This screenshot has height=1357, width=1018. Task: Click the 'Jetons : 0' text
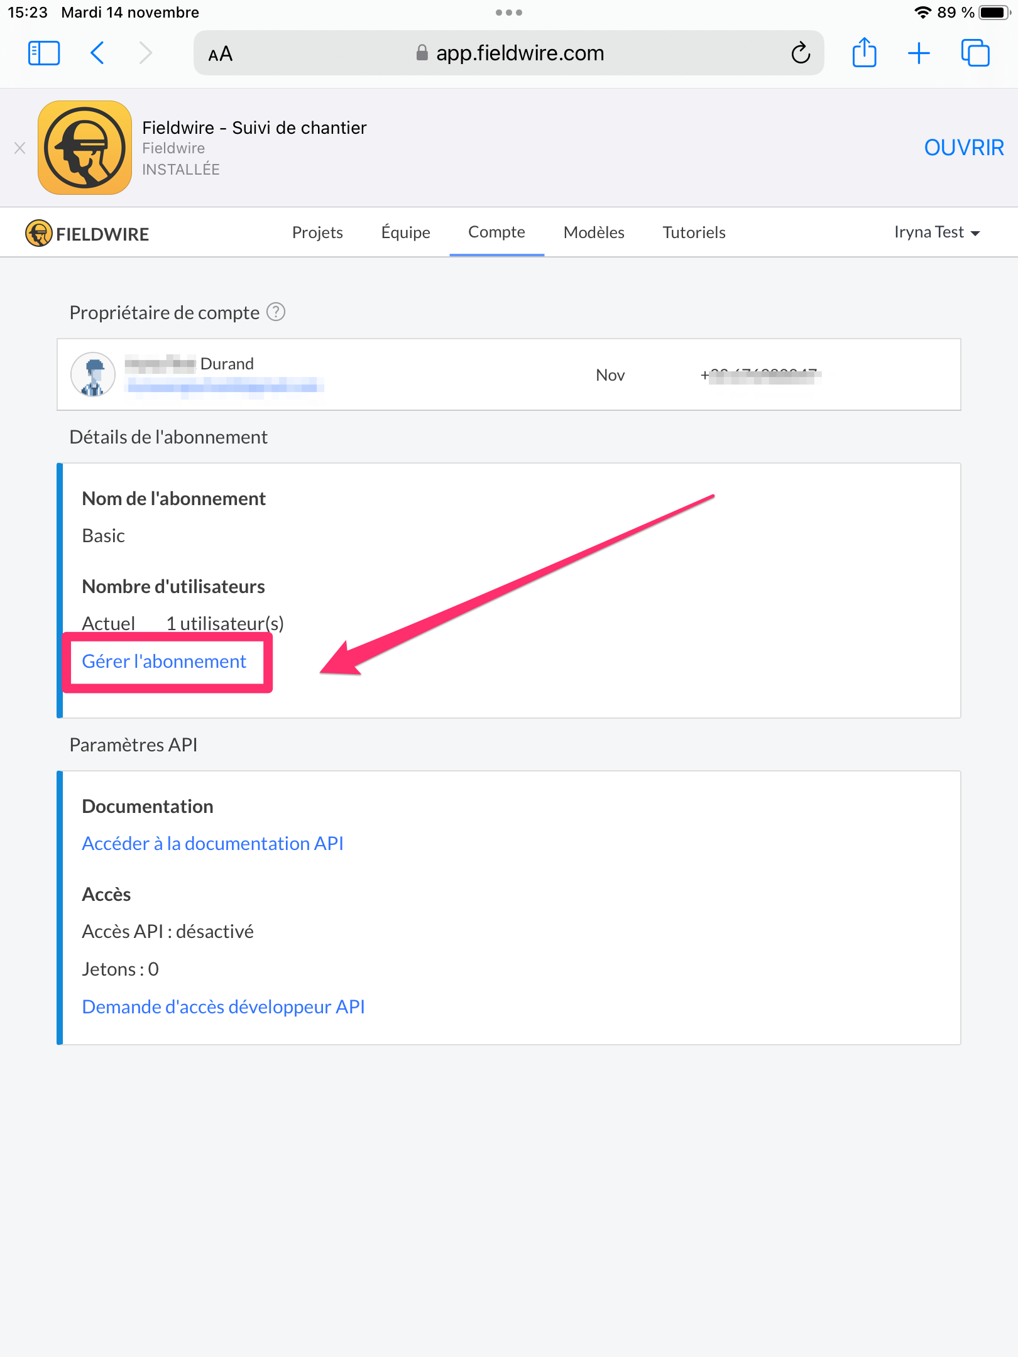click(x=120, y=969)
